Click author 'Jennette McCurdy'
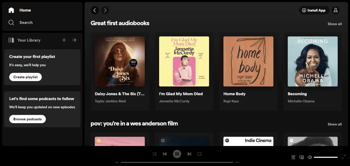 point(174,101)
